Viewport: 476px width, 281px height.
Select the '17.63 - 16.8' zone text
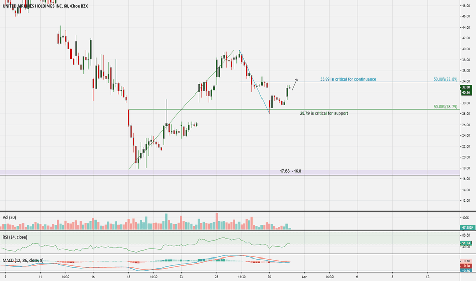click(291, 171)
